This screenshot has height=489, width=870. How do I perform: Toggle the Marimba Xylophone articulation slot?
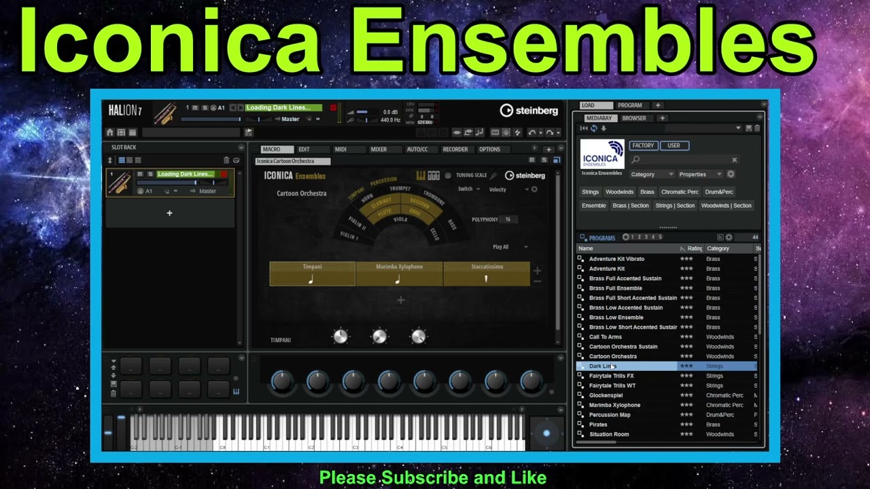[x=399, y=274]
